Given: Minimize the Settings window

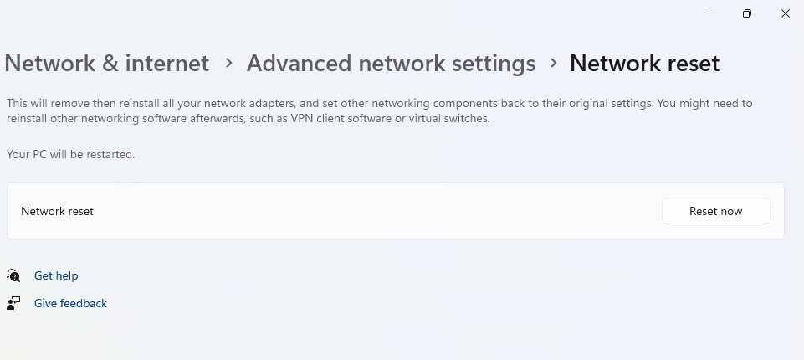Looking at the screenshot, I should (x=709, y=13).
